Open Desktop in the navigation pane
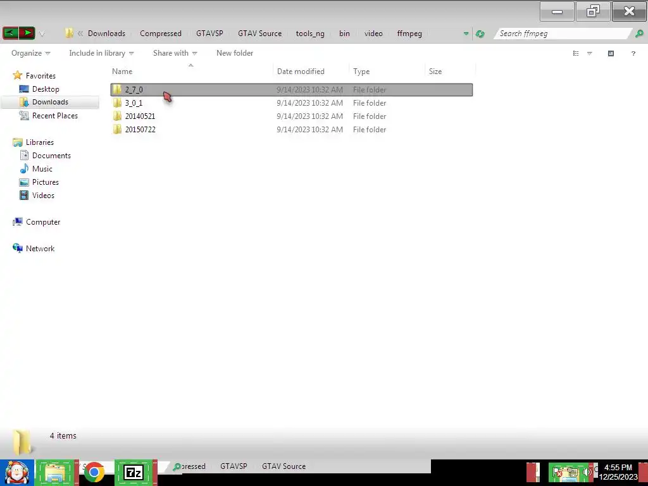Image resolution: width=648 pixels, height=486 pixels. point(46,89)
